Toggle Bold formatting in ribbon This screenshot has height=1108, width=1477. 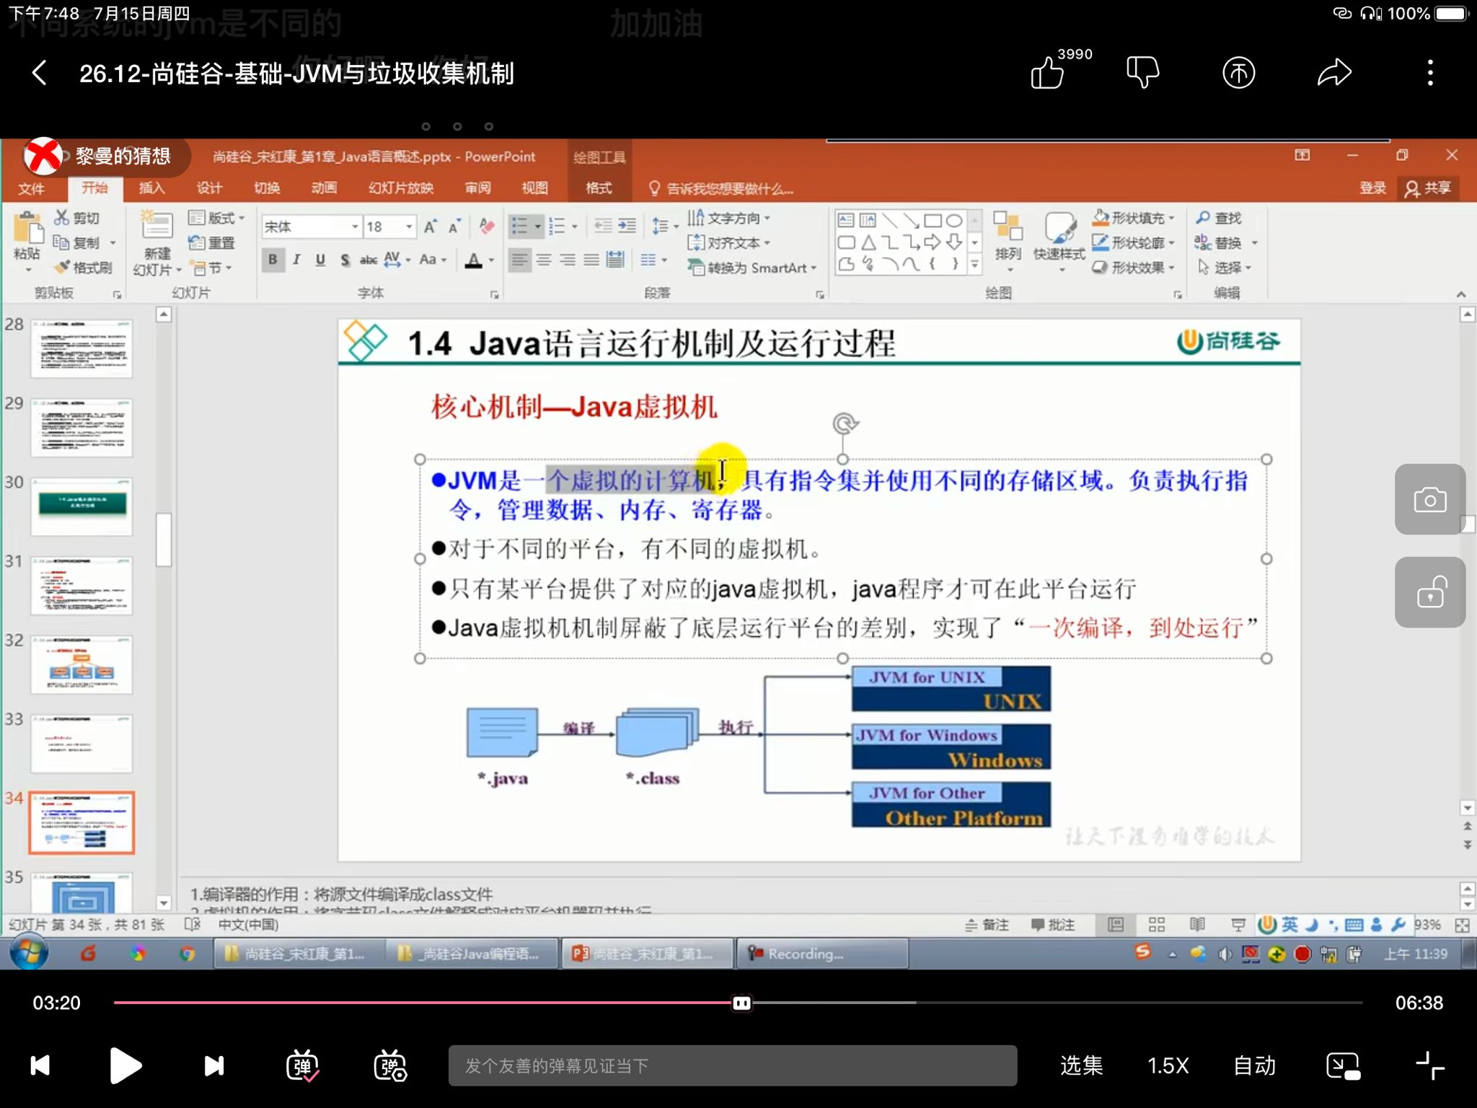(x=271, y=258)
